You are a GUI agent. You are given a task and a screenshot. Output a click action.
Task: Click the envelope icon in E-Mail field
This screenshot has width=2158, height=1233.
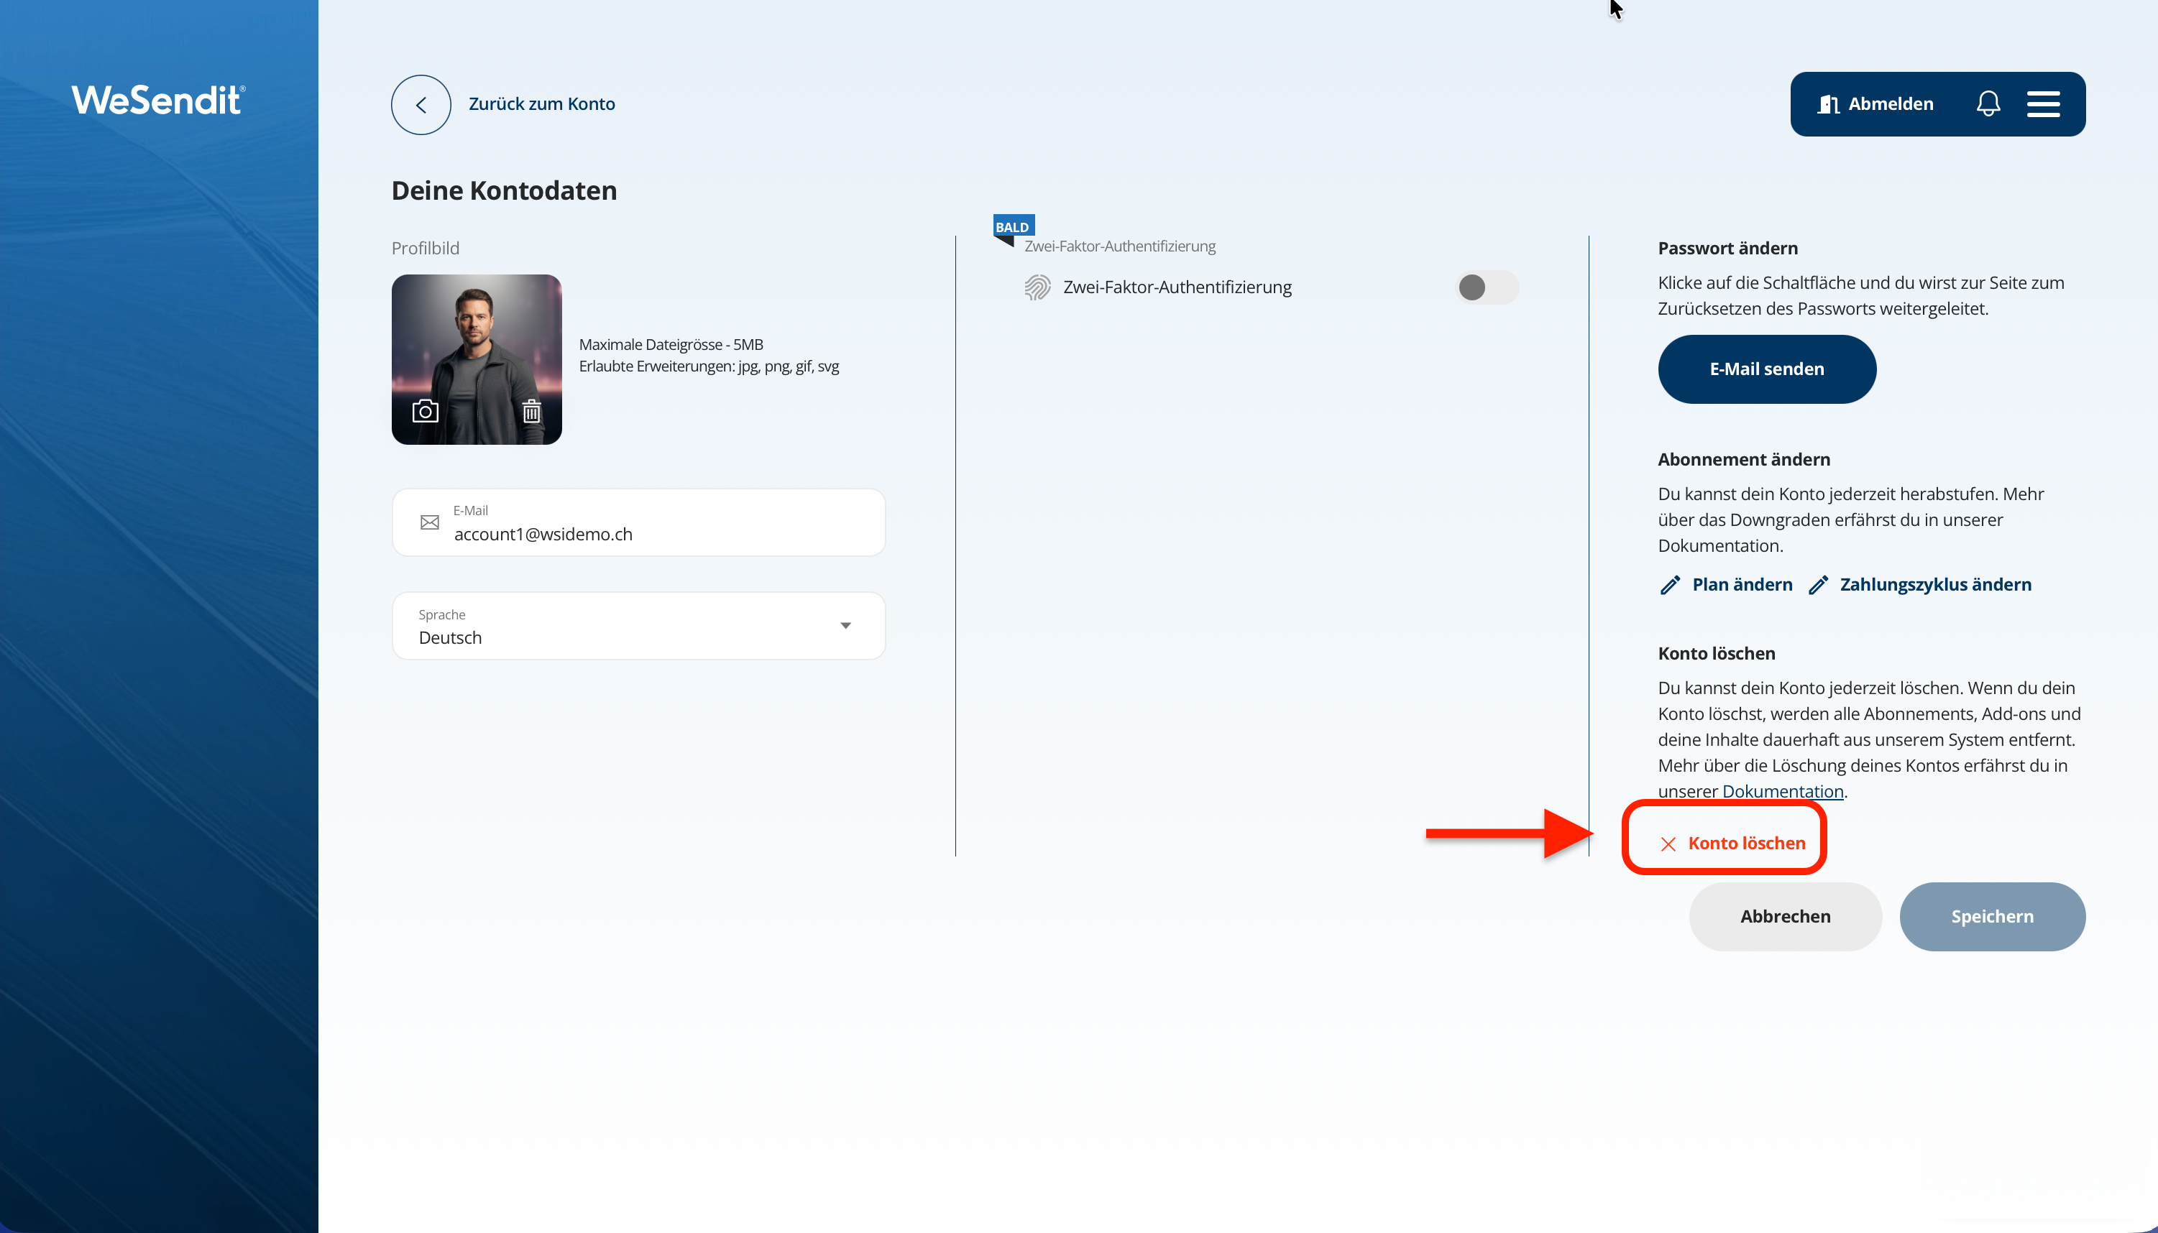(429, 522)
